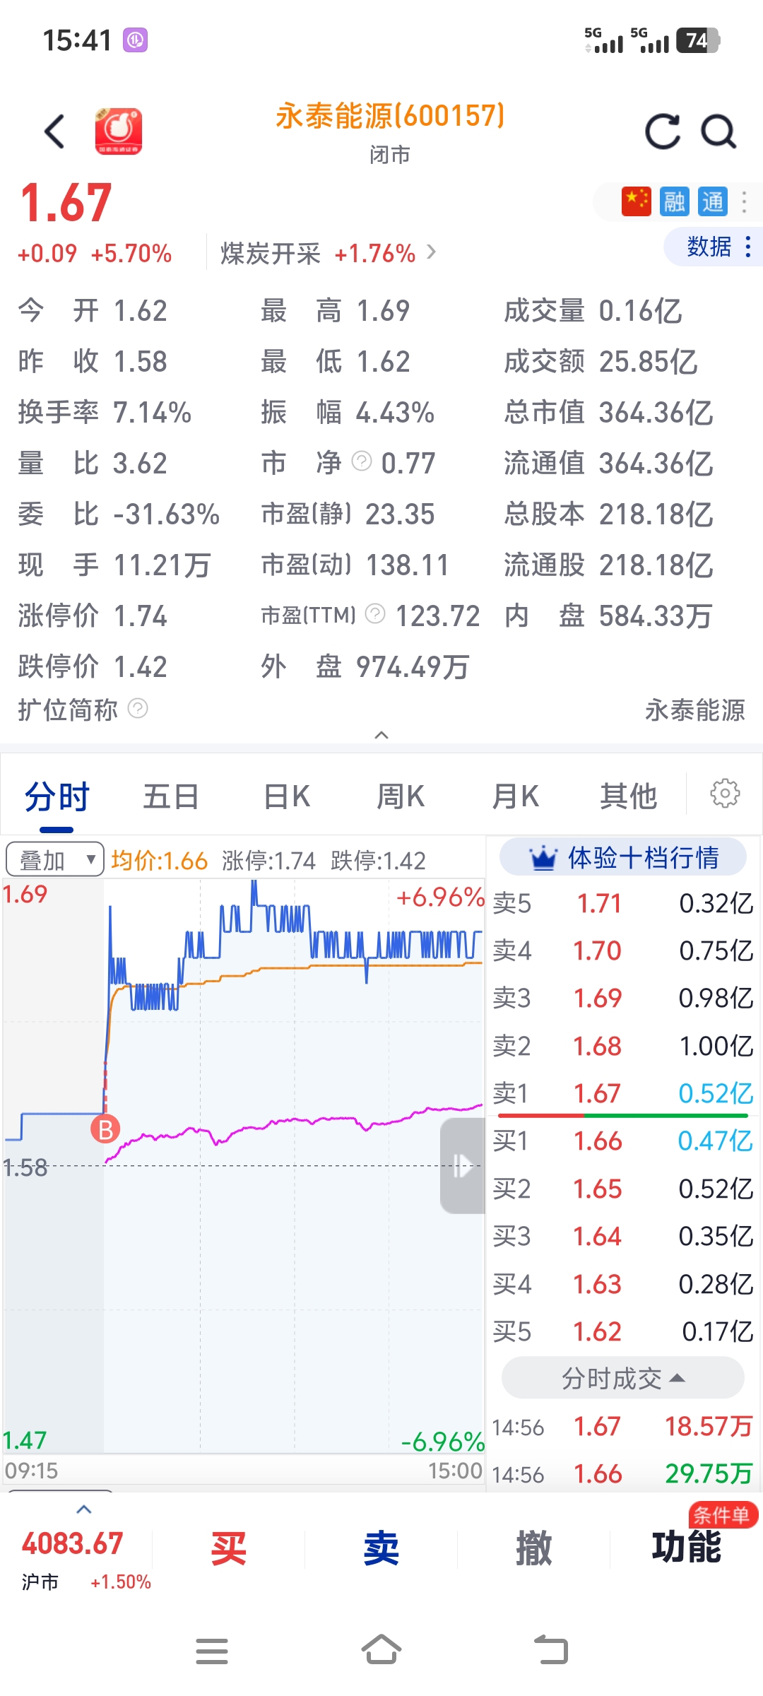
Task: Select the 买3 1.64 order row
Action: coord(623,1236)
